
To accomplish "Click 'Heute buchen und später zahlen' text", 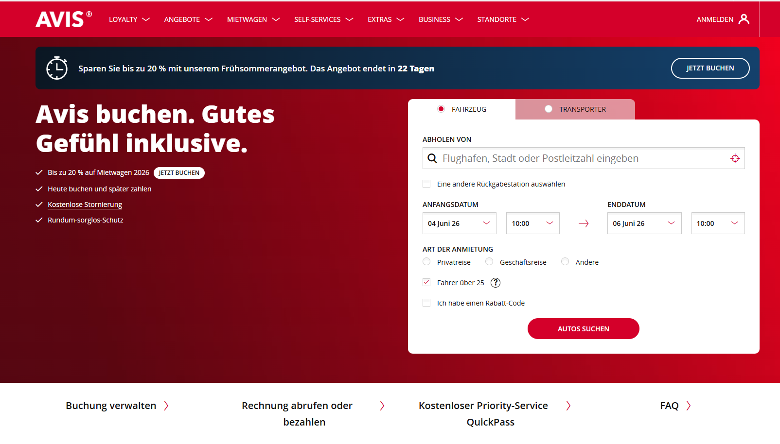I will 100,189.
